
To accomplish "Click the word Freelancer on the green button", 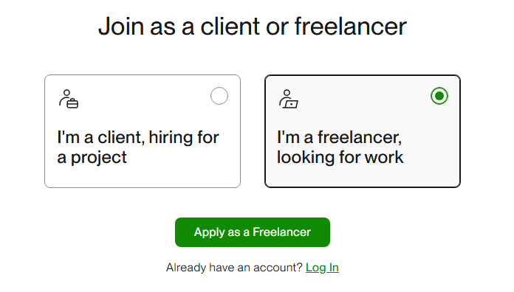I will [281, 232].
